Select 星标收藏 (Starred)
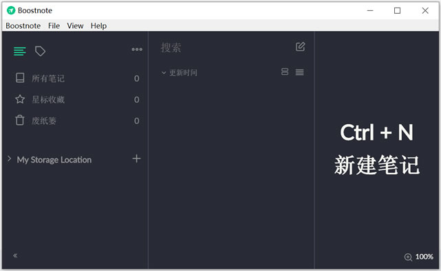This screenshot has width=441, height=271. tap(48, 99)
